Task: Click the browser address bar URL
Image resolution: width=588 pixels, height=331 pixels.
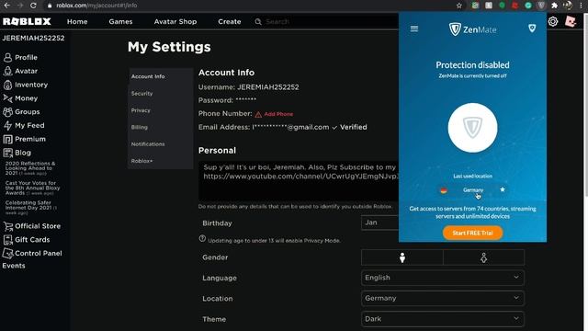Action: [96, 6]
